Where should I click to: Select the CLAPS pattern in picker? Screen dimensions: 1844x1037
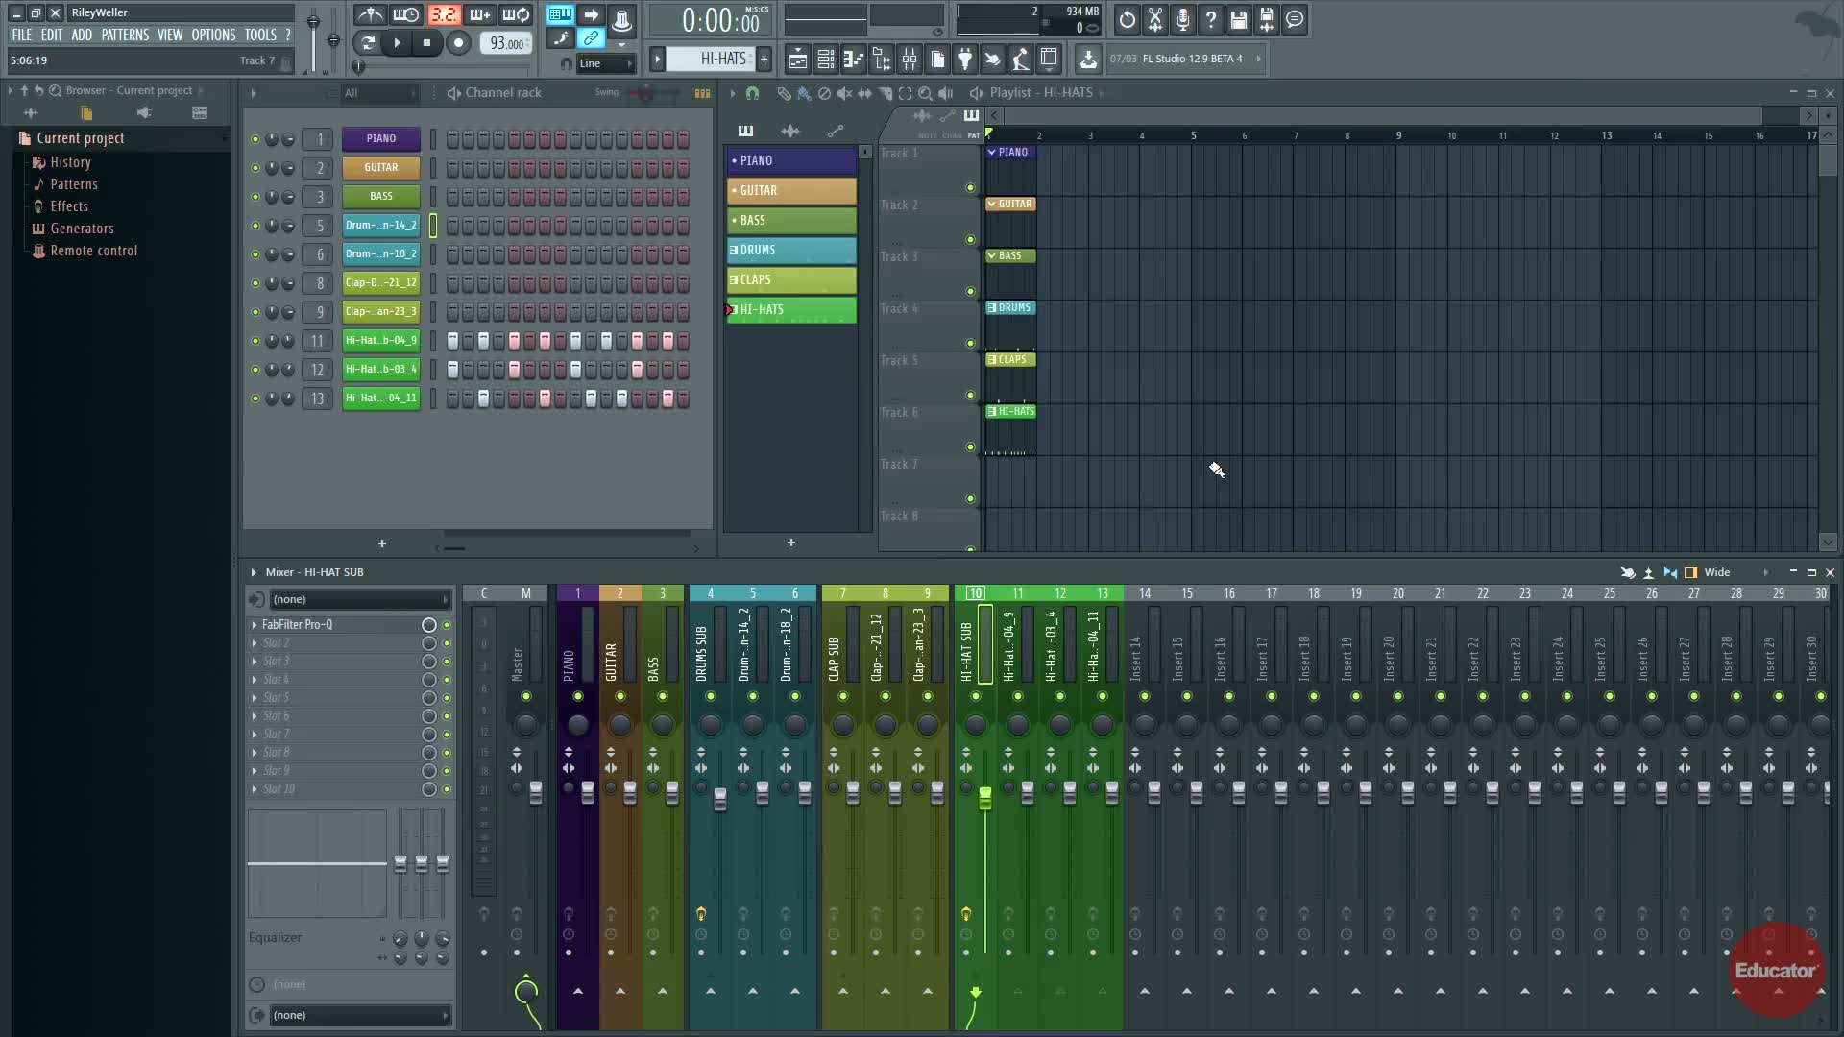pyautogui.click(x=790, y=280)
